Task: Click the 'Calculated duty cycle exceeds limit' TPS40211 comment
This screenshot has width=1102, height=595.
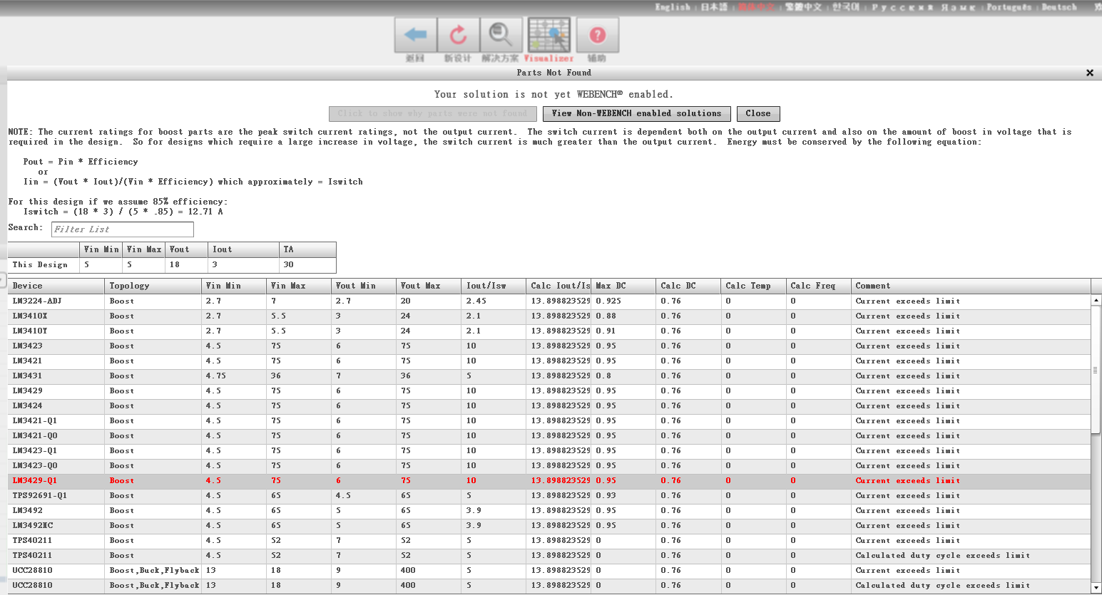Action: 943,556
